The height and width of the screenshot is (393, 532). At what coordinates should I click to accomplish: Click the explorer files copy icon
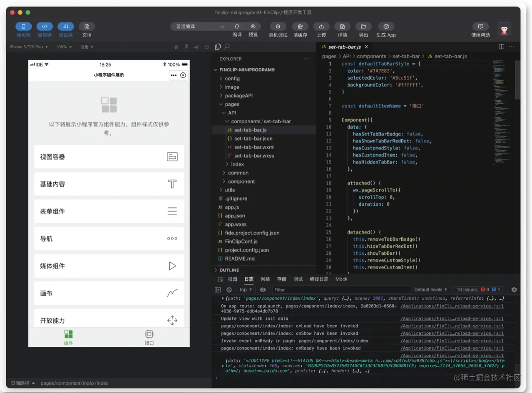pos(218,47)
